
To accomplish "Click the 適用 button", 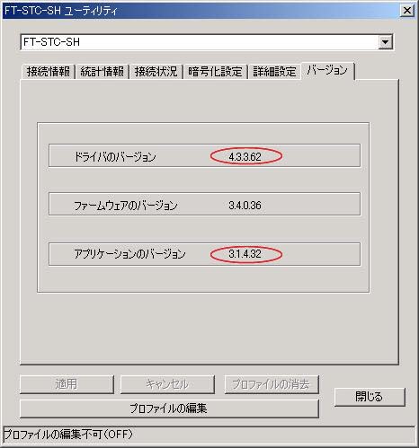I will pos(67,384).
